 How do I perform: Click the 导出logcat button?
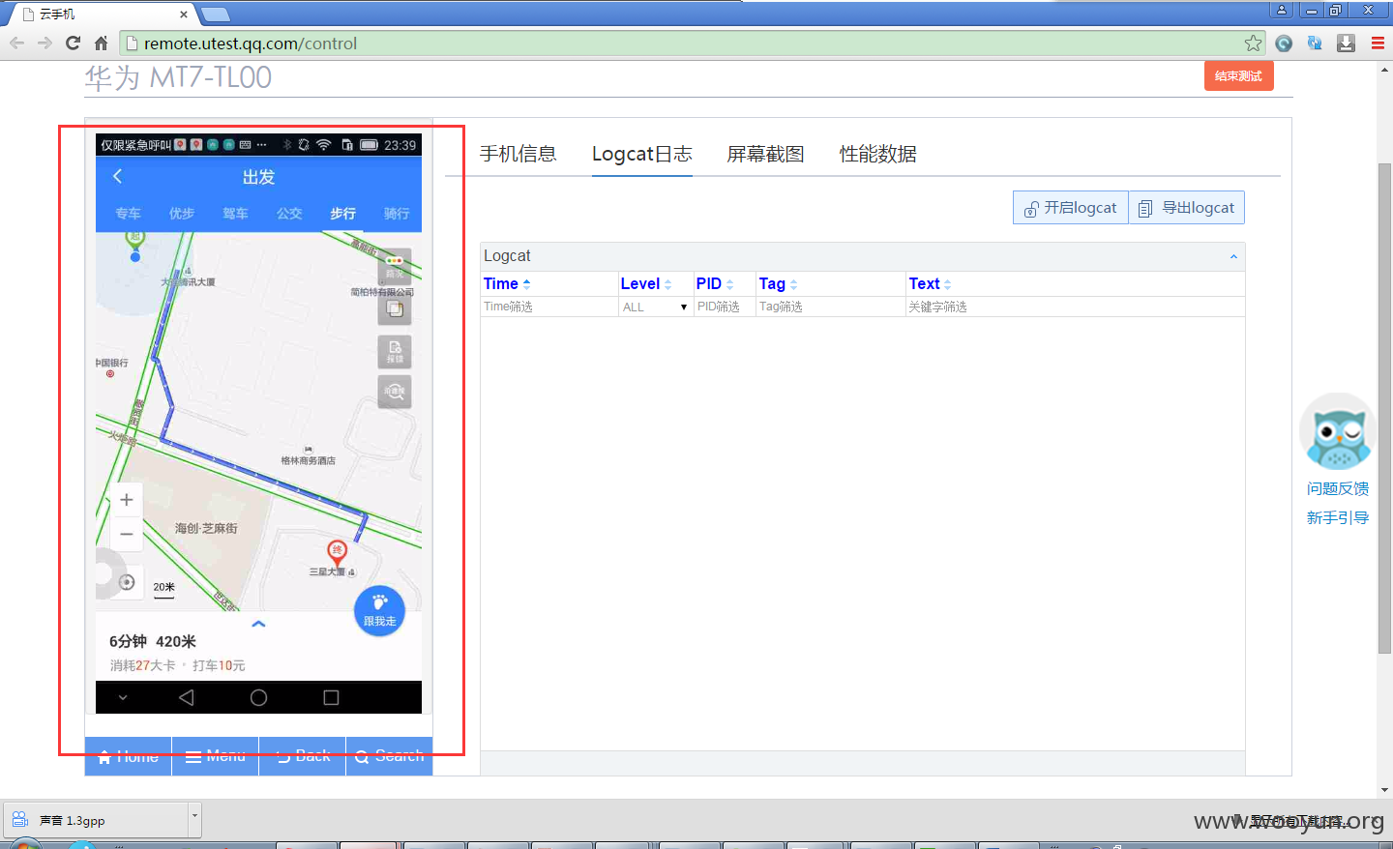point(1187,208)
